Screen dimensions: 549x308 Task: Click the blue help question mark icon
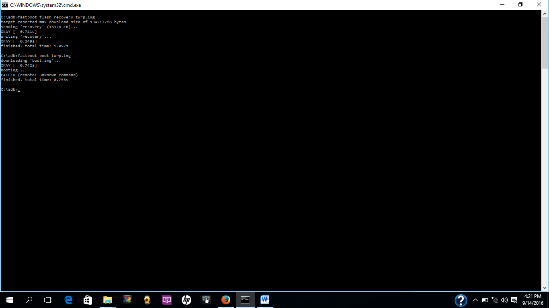[x=461, y=300]
